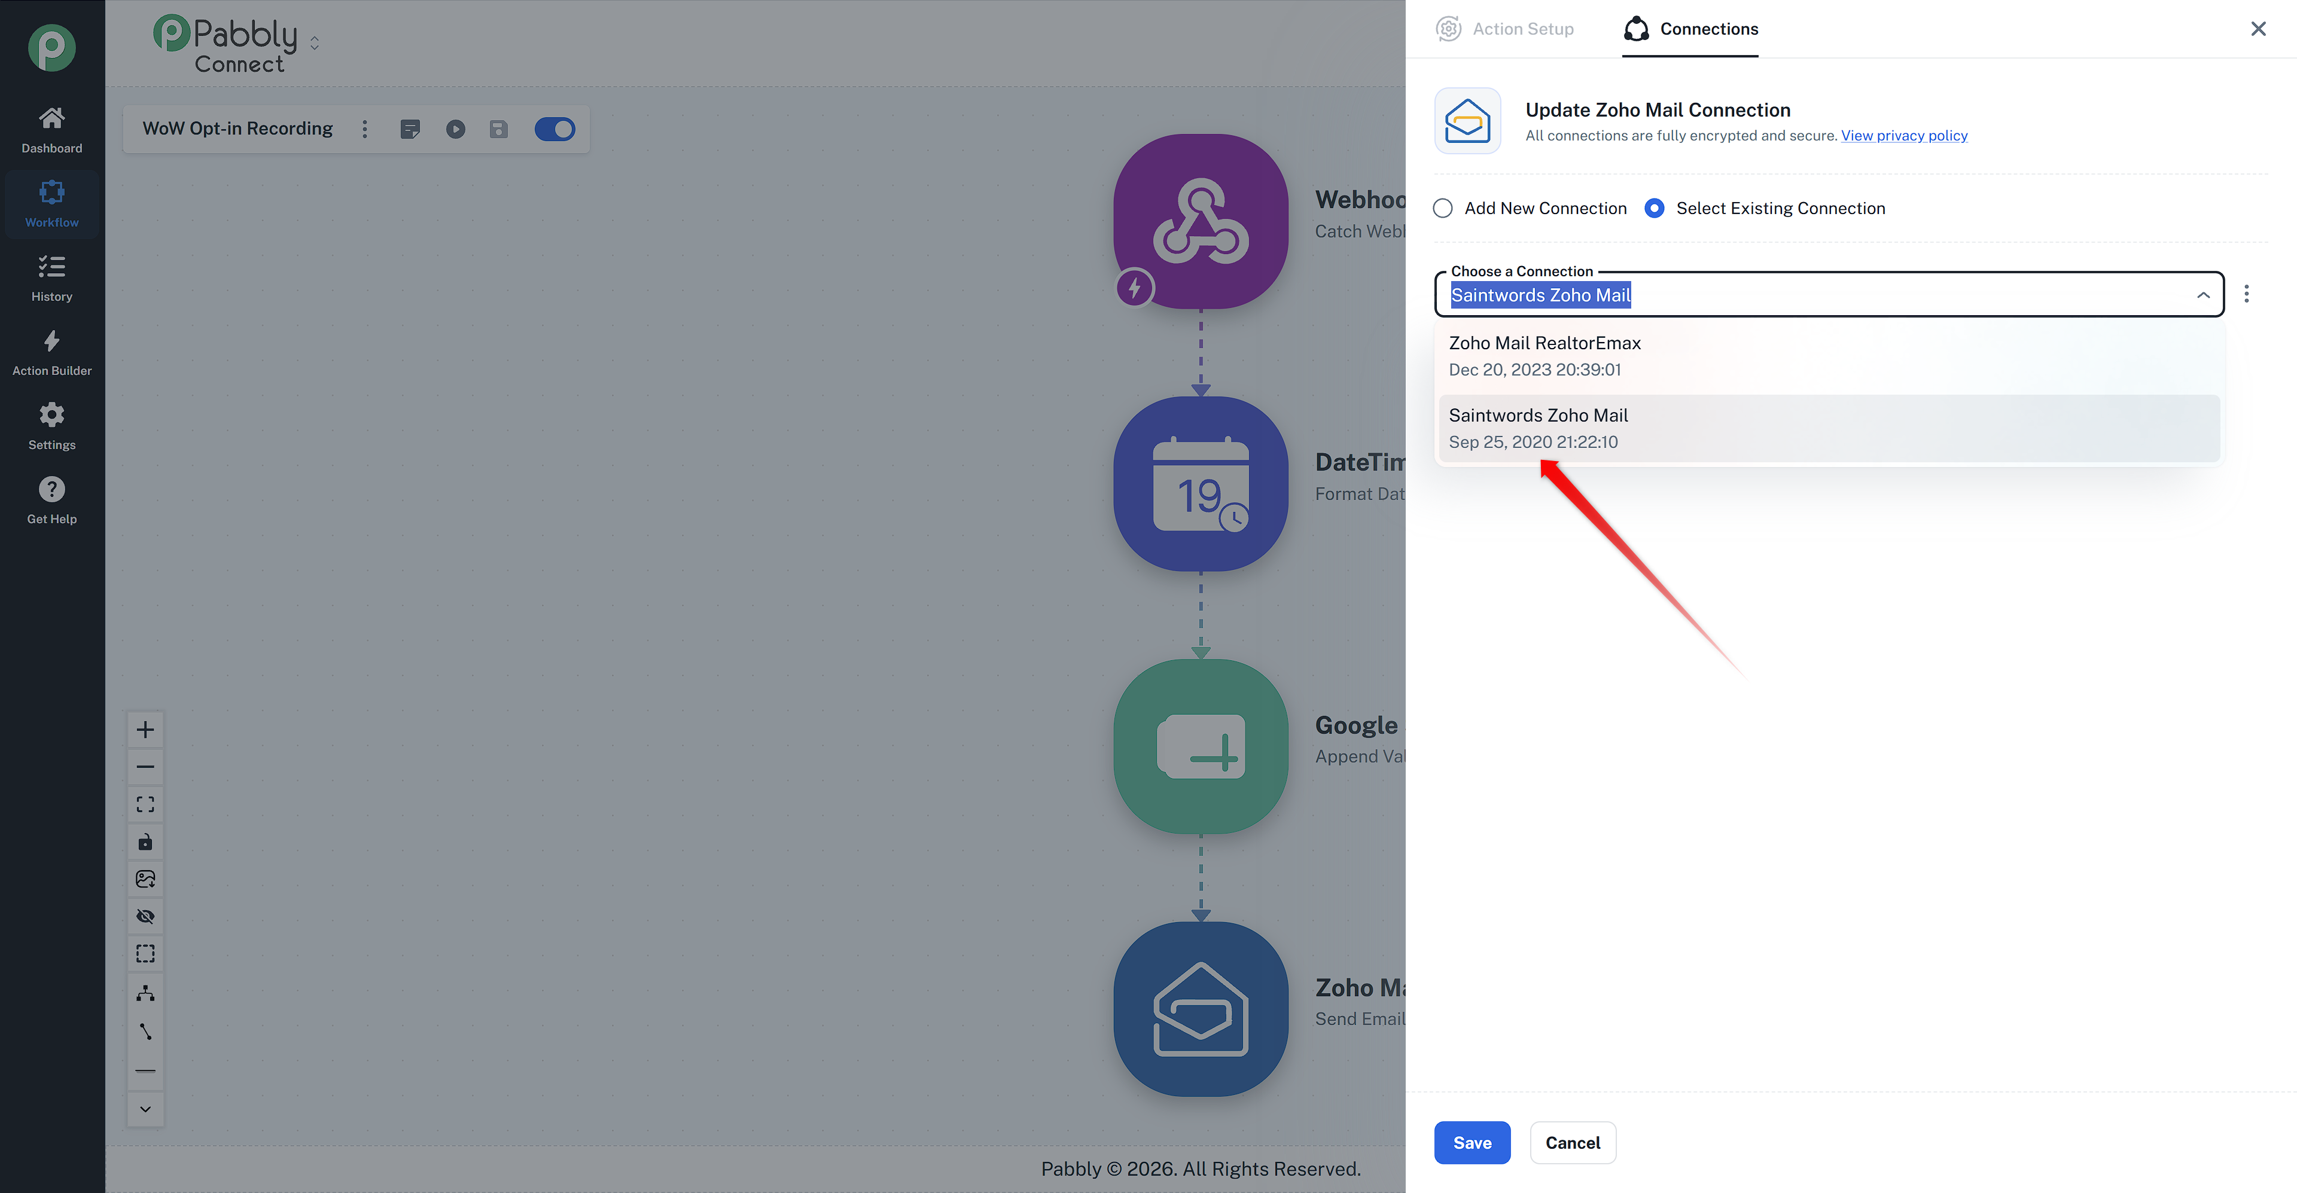Toggle the canvas visibility eye icon
The height and width of the screenshot is (1193, 2297).
coord(145,917)
